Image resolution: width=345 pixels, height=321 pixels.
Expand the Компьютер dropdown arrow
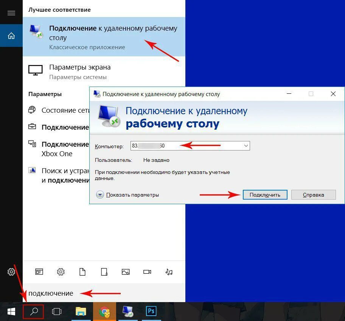(x=246, y=146)
